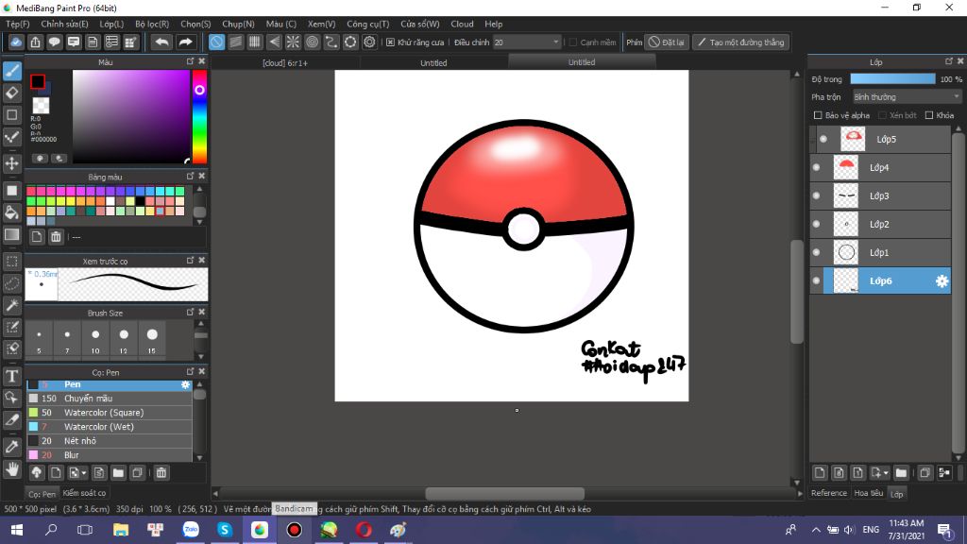Screen dimensions: 967x544
Task: Open the Reference tab
Action: [829, 493]
